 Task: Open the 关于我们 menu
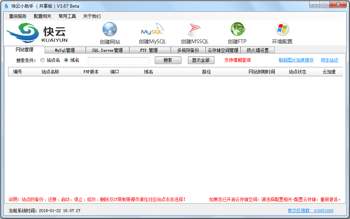[x=92, y=16]
